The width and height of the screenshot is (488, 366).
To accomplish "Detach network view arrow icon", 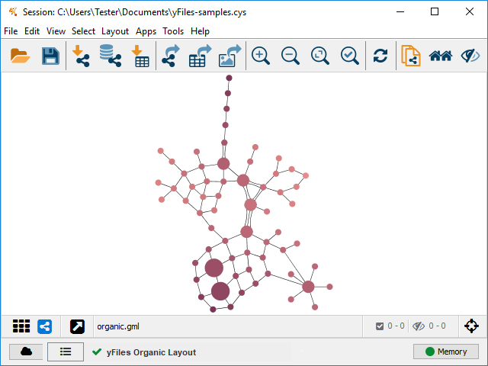I will [x=77, y=326].
